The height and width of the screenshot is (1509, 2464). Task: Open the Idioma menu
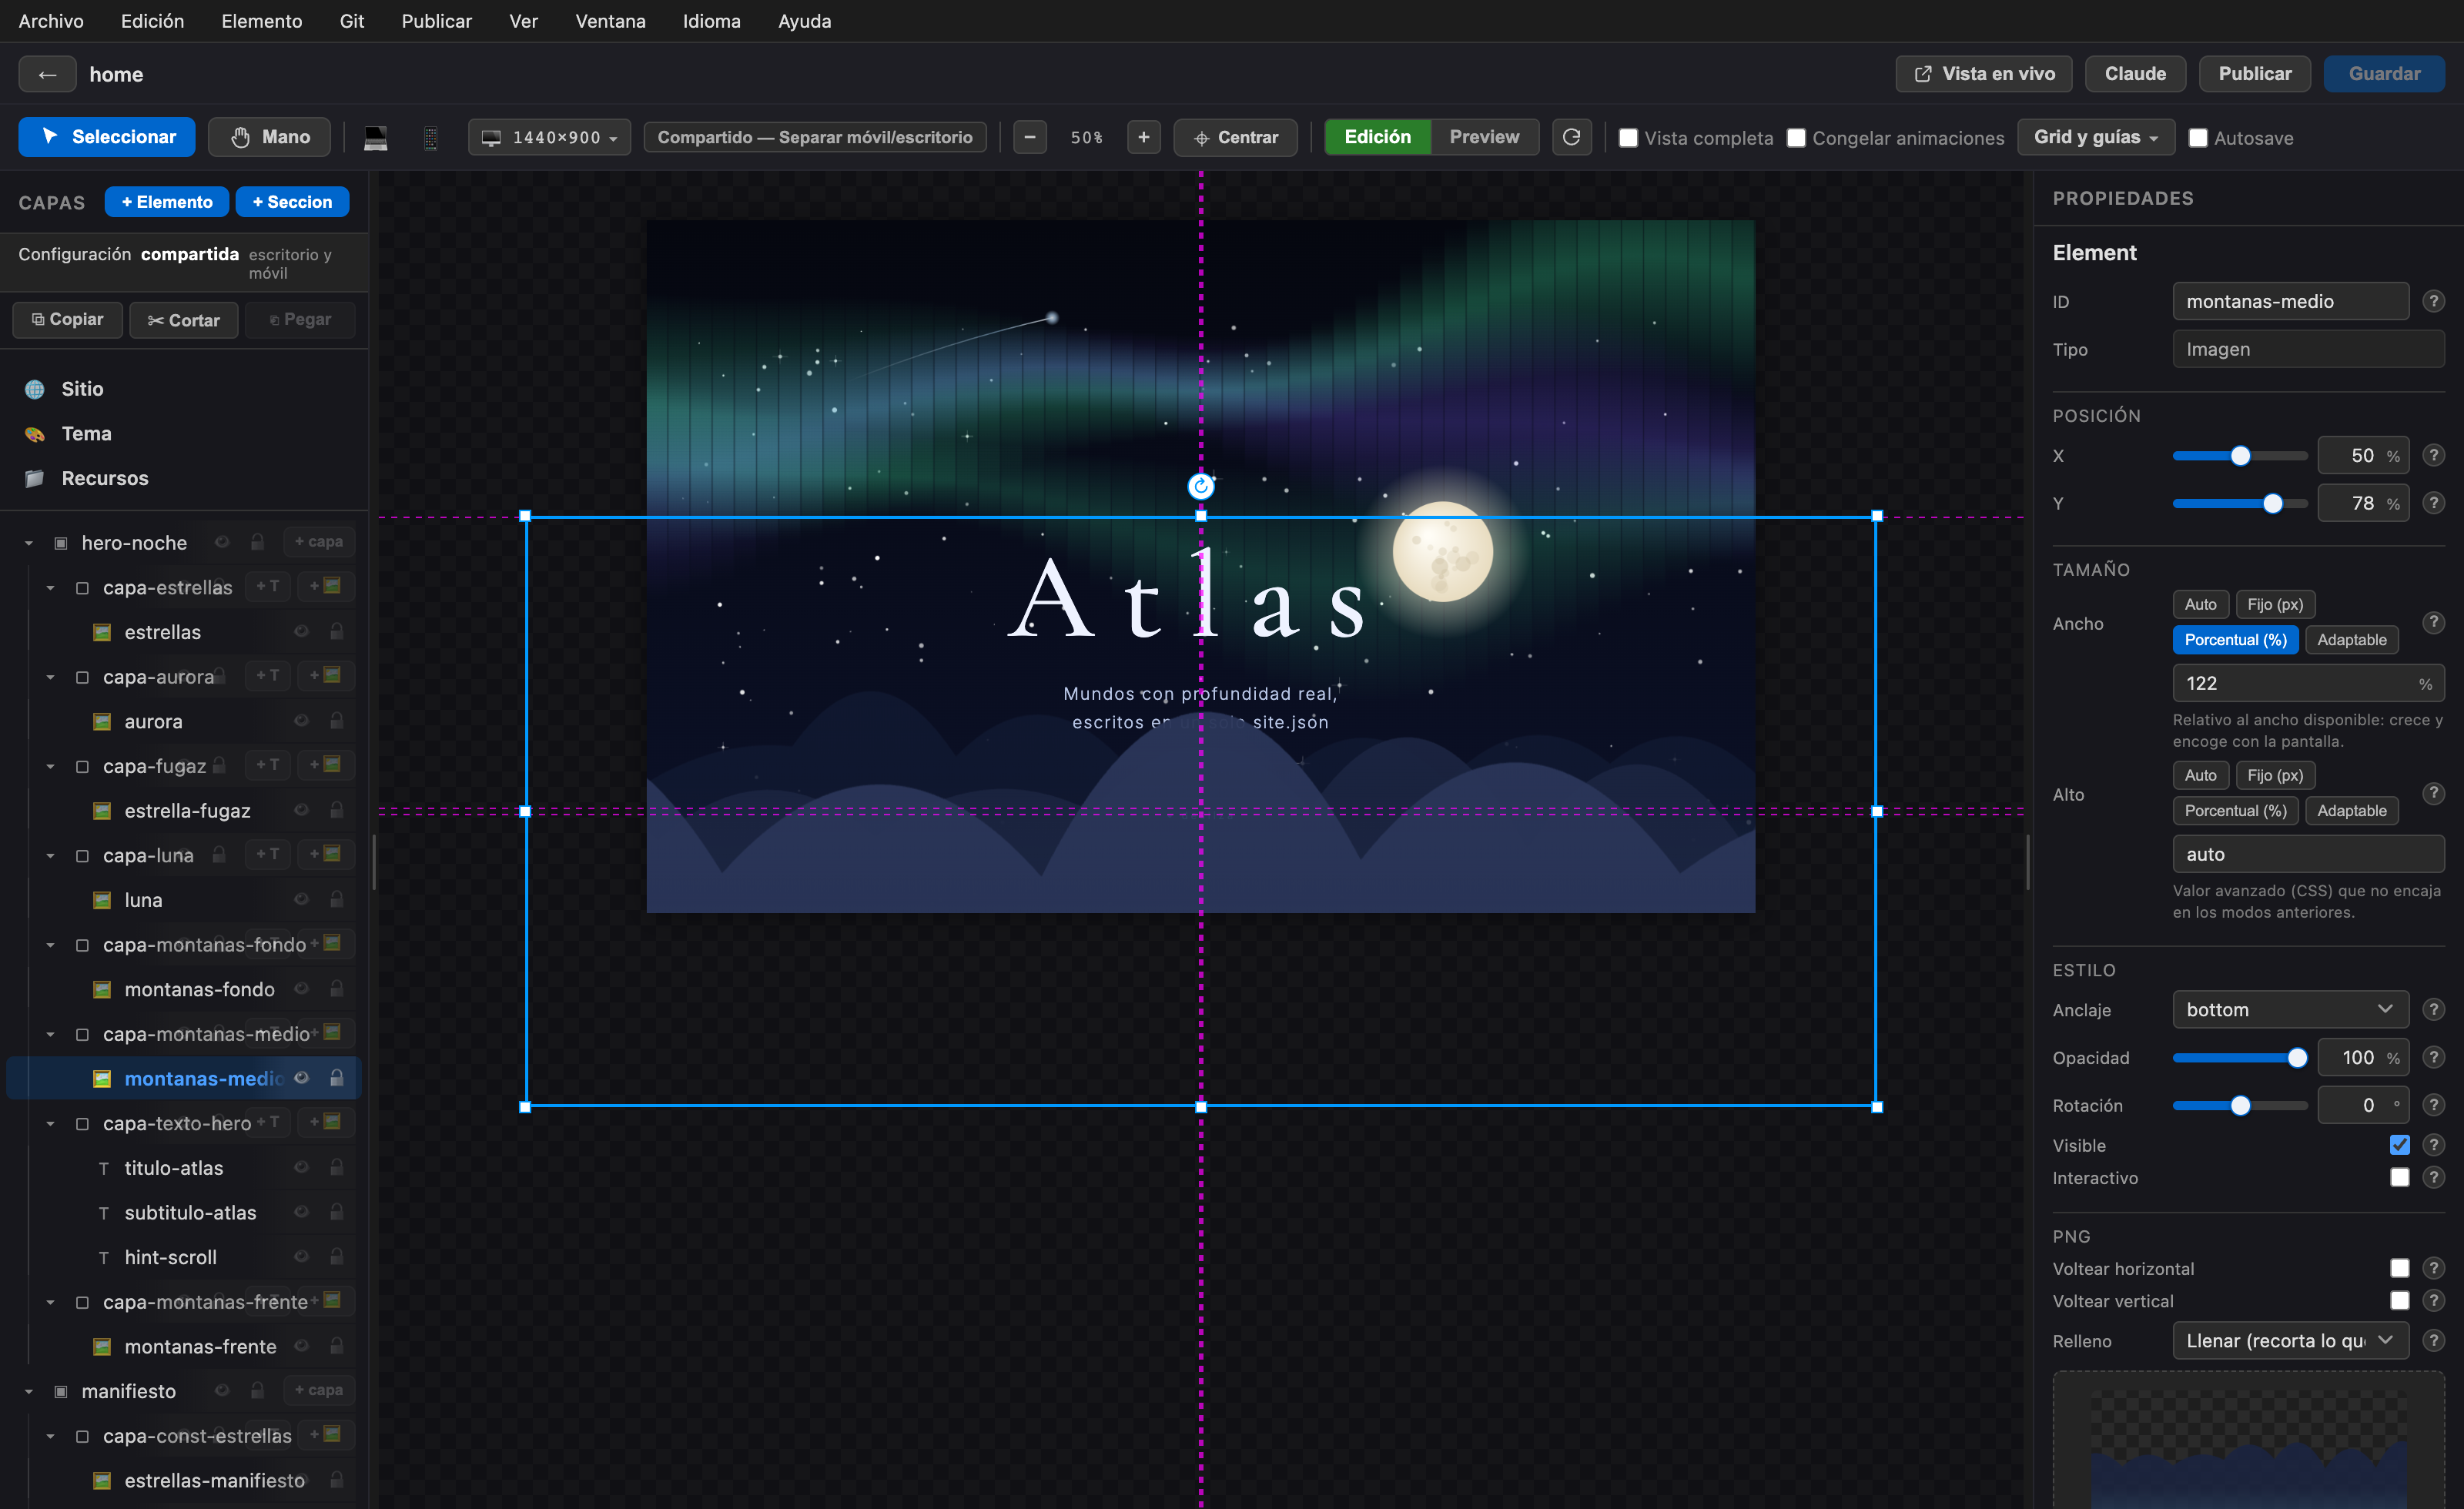coord(711,21)
